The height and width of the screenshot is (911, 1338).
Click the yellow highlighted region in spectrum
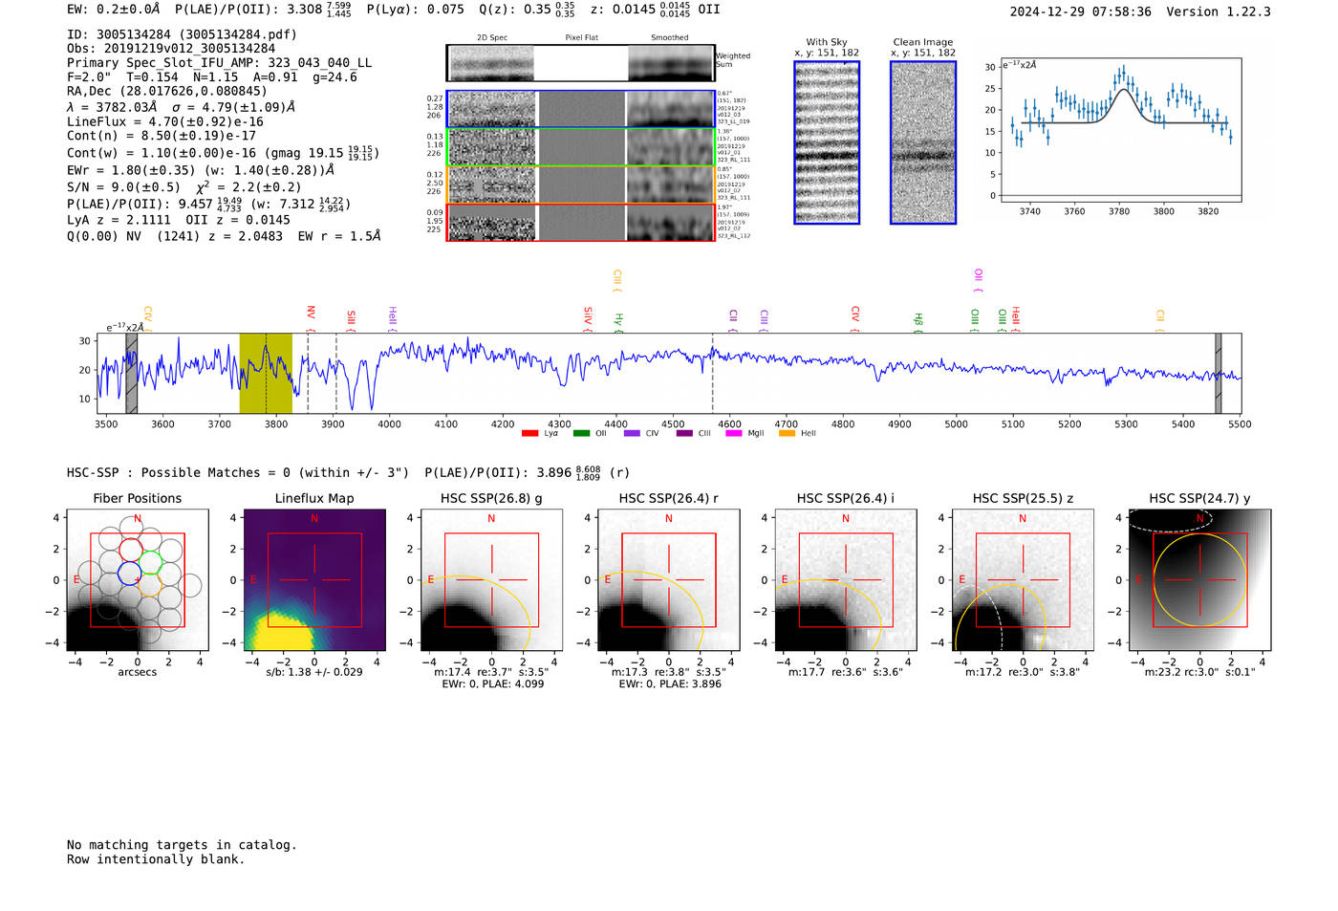coord(266,373)
